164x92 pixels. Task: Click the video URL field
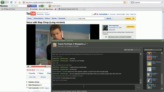pos(120,37)
